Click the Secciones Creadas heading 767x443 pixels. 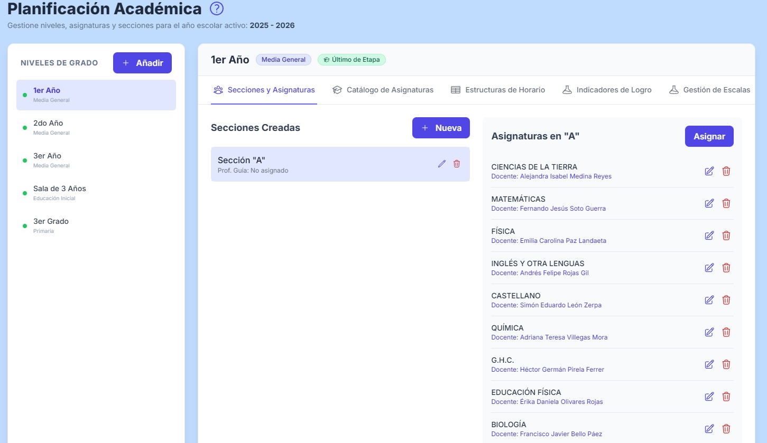255,128
